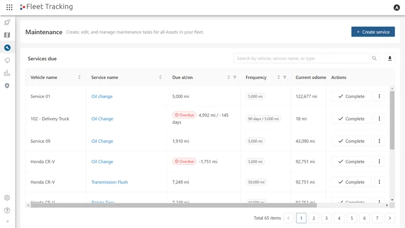Click the table scroll right arrow

386,205
